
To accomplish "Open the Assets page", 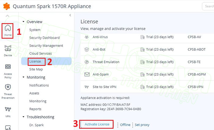I will (34, 93).
